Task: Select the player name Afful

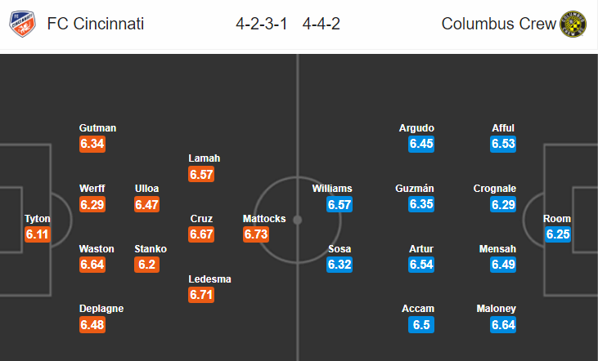Action: pos(503,128)
